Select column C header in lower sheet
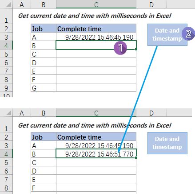195x194 pixels. tap(96, 113)
